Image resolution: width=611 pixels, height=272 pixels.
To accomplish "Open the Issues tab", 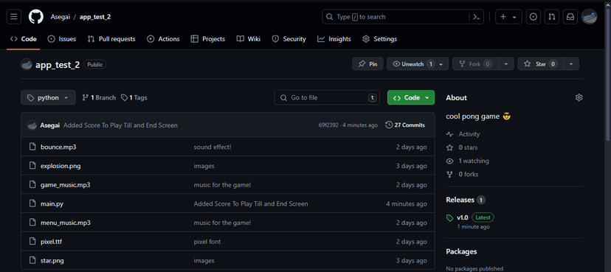I will (62, 39).
